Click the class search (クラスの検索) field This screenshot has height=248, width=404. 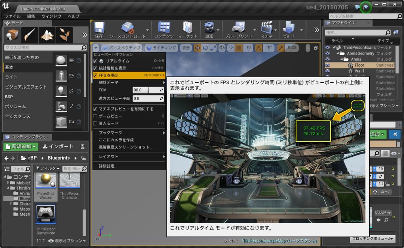(x=45, y=48)
